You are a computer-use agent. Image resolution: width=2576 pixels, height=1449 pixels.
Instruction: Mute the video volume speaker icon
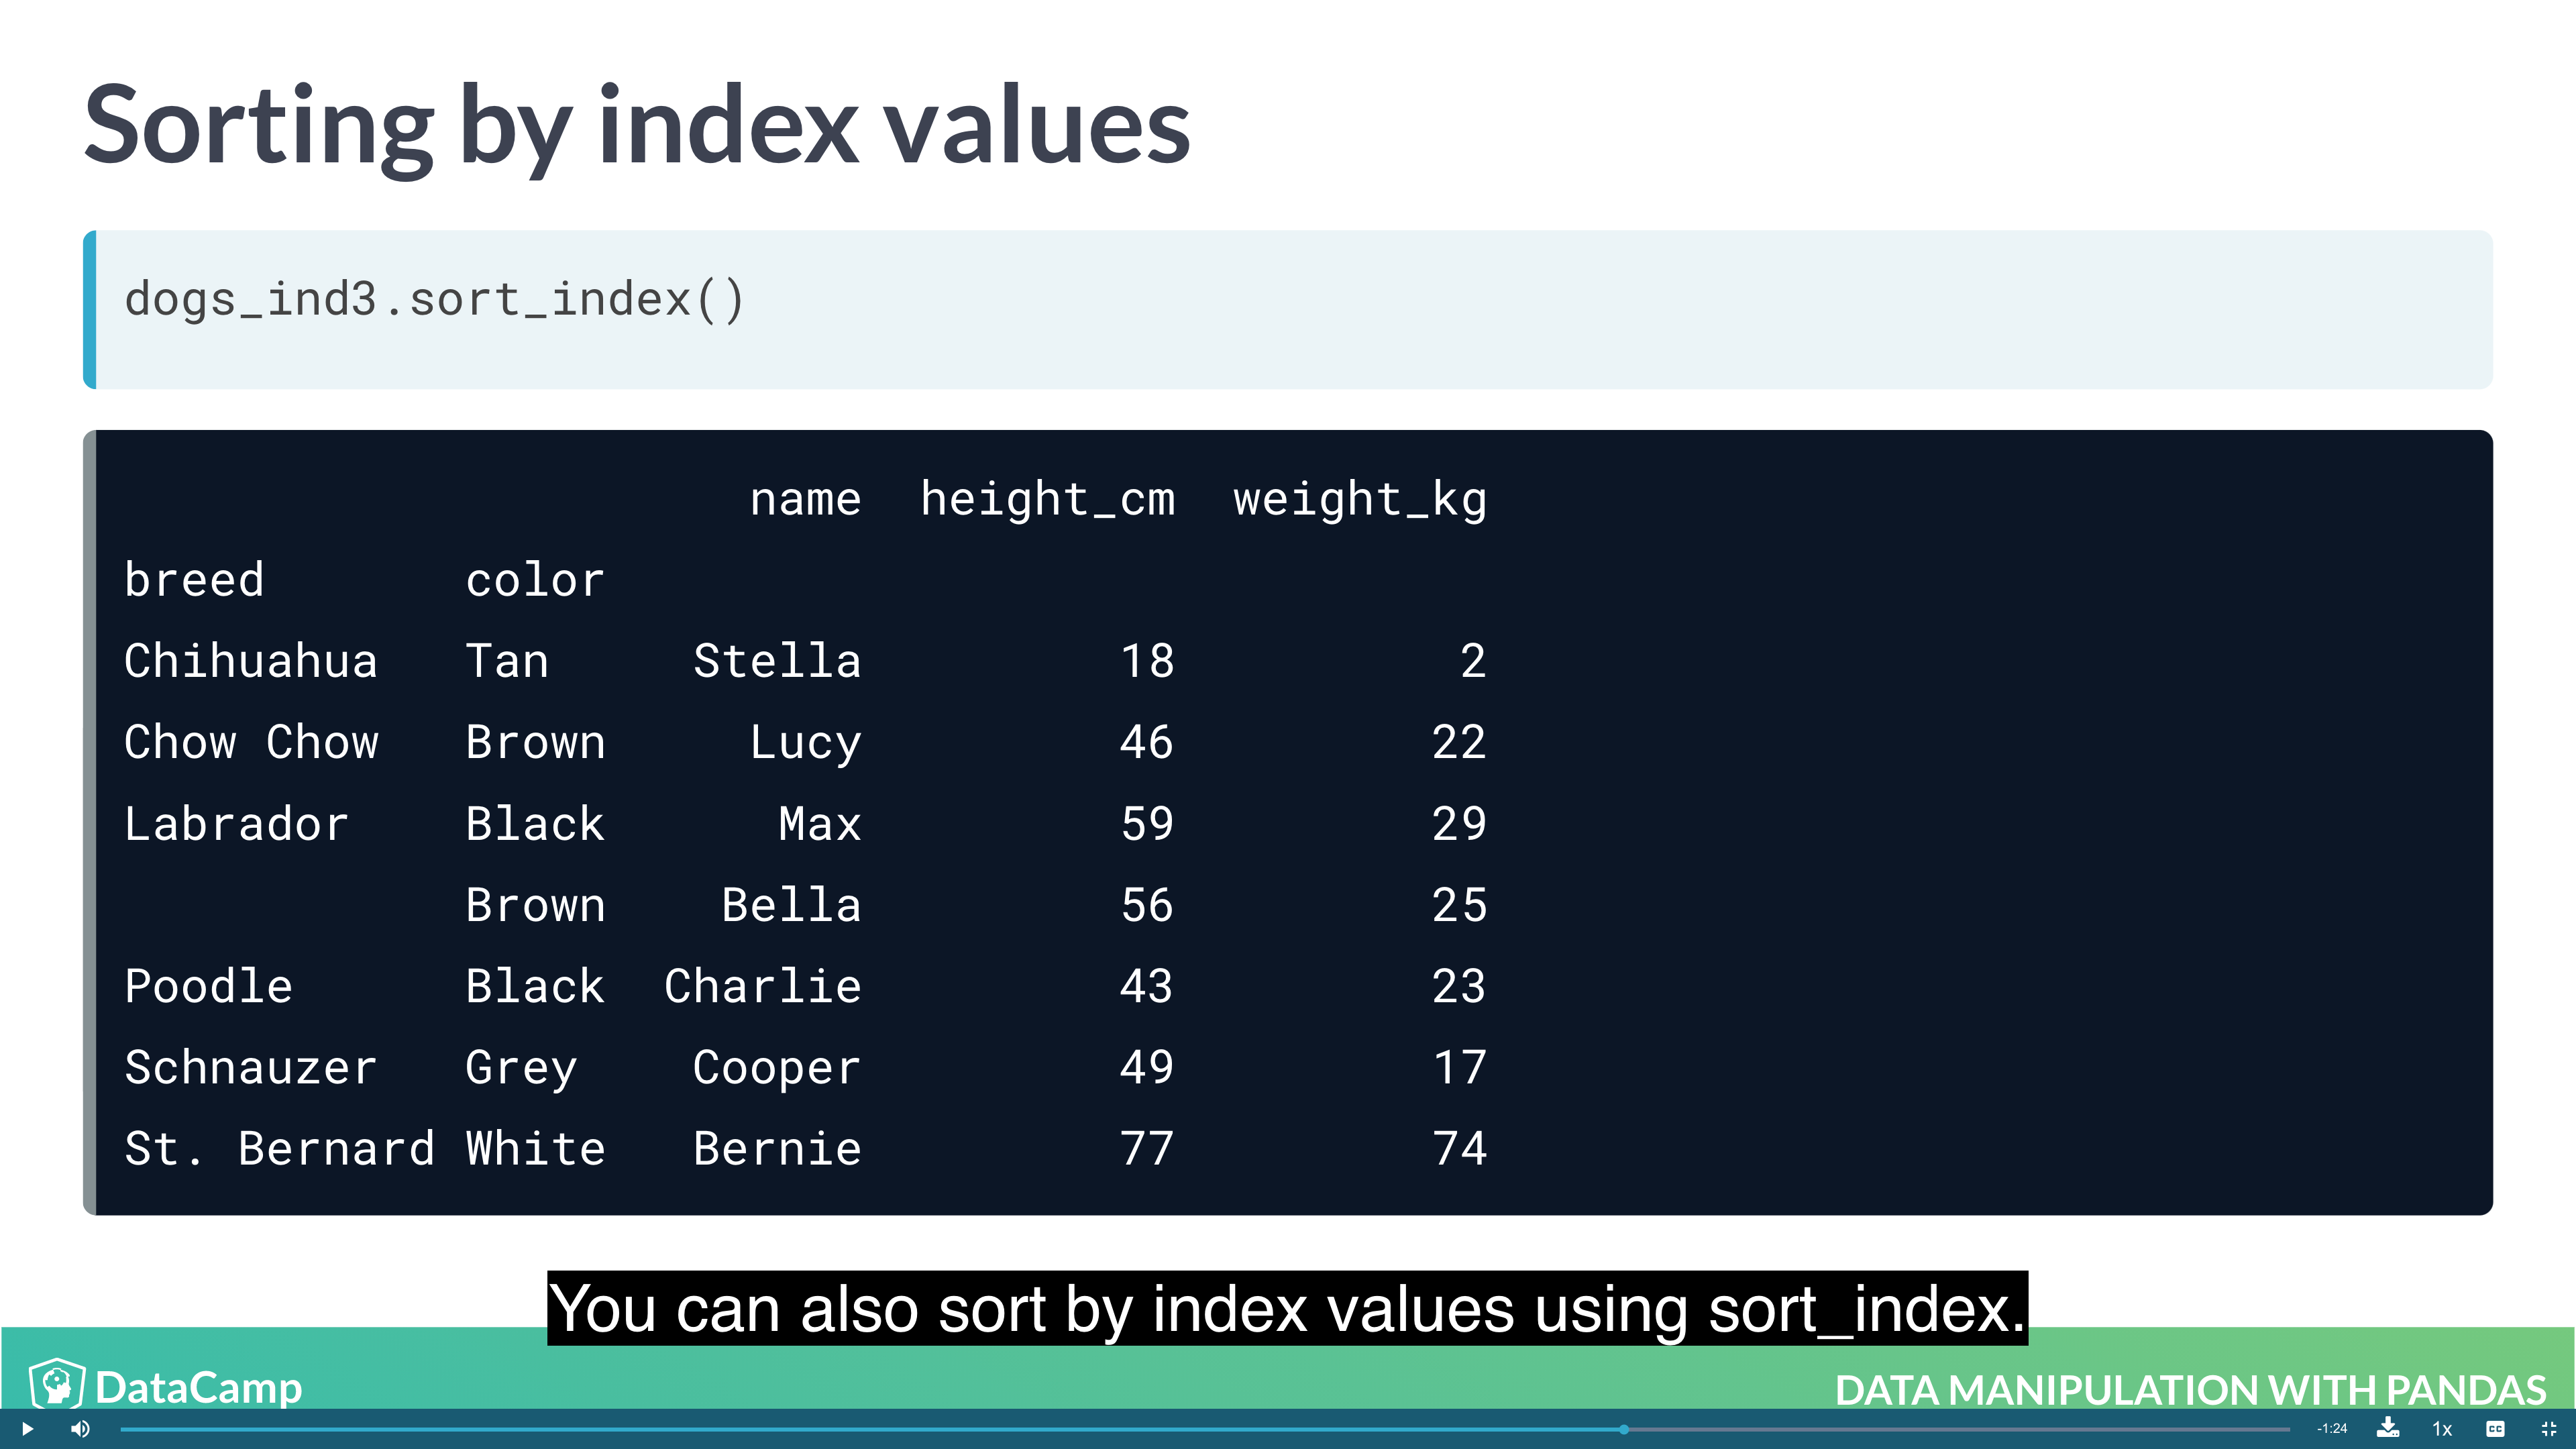tap(80, 1428)
